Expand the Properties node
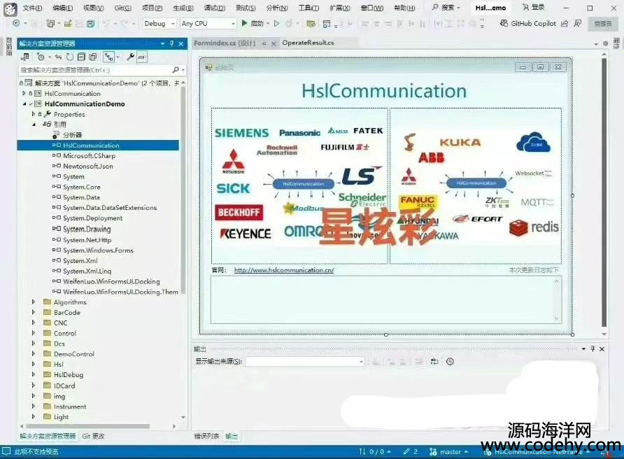This screenshot has height=459, width=624. [33, 114]
